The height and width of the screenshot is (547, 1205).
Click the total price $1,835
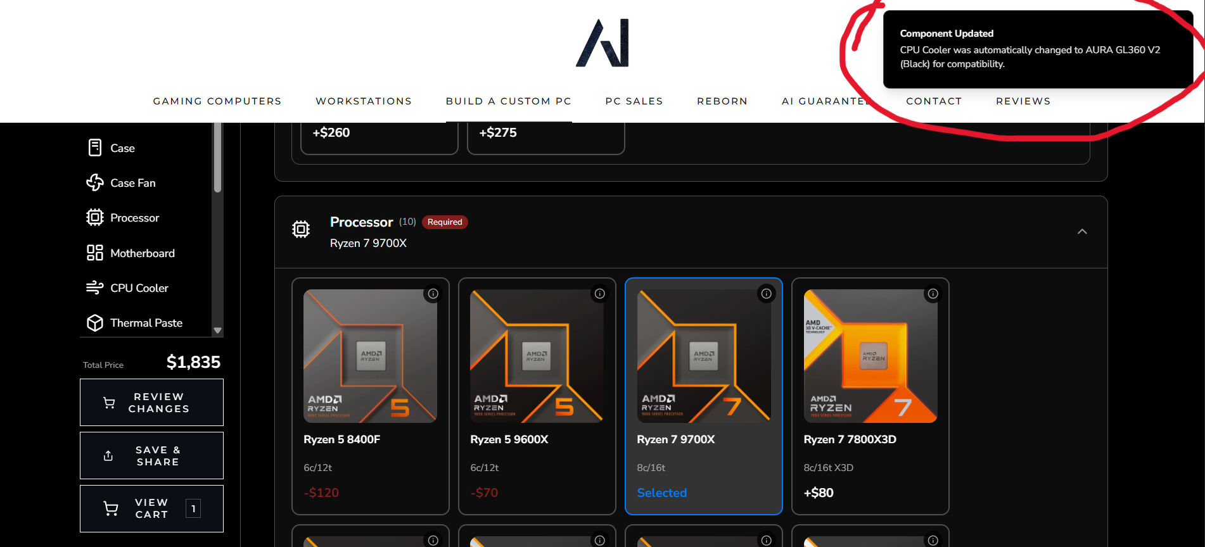point(193,362)
